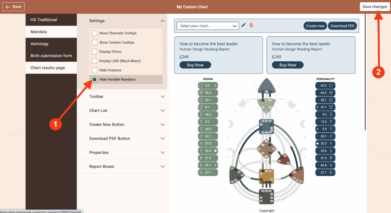
Task: Click the Personality Mars 20.1 pill
Action: point(325,136)
